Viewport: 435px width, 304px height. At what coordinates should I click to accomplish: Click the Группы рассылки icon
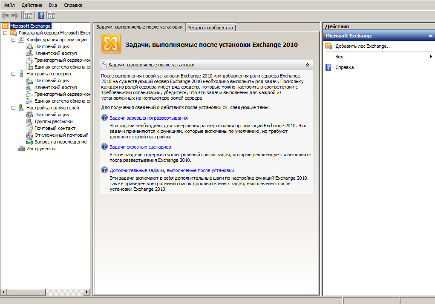(29, 121)
